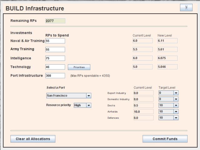The height and width of the screenshot is (150, 200).
Task: Open Export Industry target level dropdown
Action: (x=168, y=93)
